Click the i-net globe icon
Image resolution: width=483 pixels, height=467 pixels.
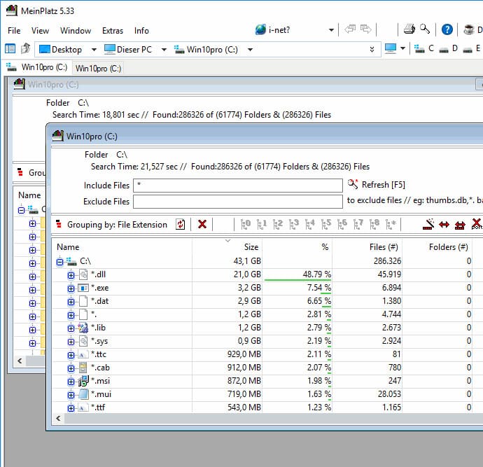[260, 30]
